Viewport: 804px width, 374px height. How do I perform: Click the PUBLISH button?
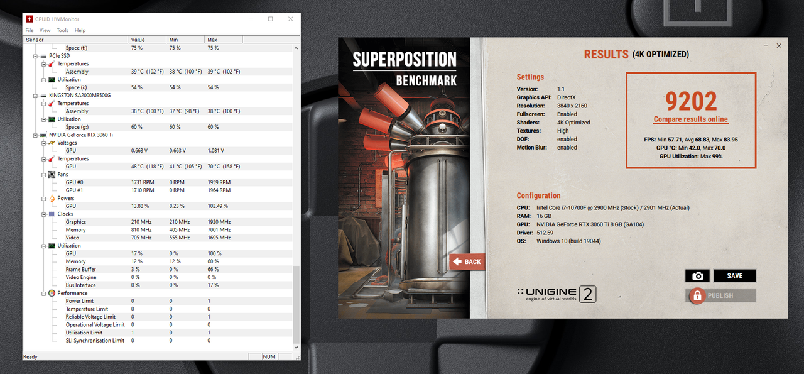pyautogui.click(x=721, y=295)
